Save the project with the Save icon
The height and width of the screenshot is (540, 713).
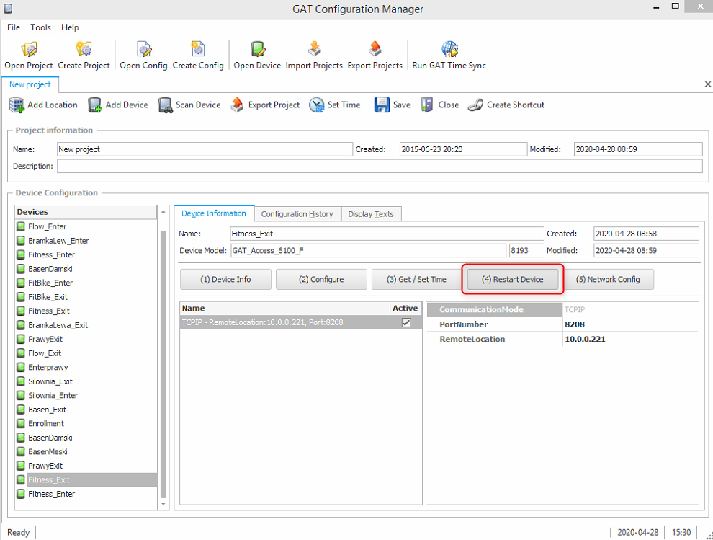coord(382,105)
